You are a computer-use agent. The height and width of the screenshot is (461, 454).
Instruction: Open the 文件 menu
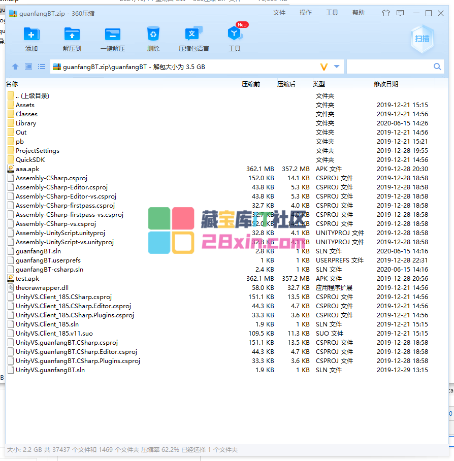coord(279,13)
